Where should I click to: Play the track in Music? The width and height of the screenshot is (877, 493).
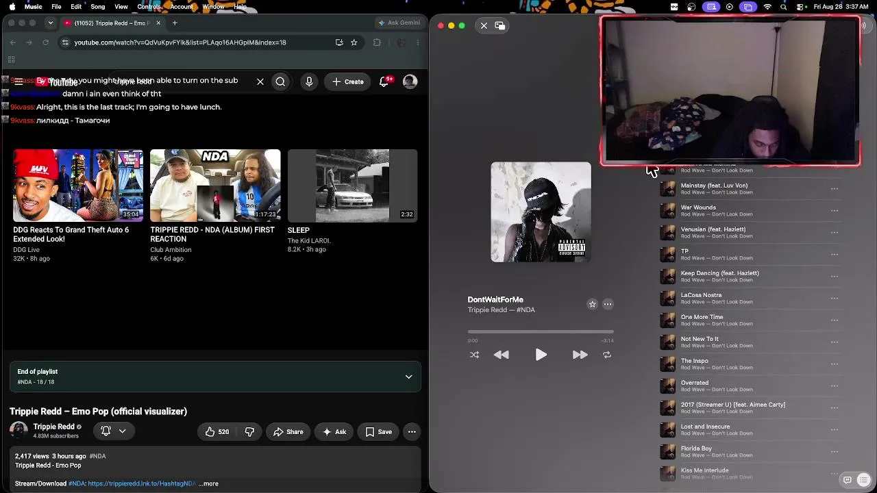tap(541, 355)
